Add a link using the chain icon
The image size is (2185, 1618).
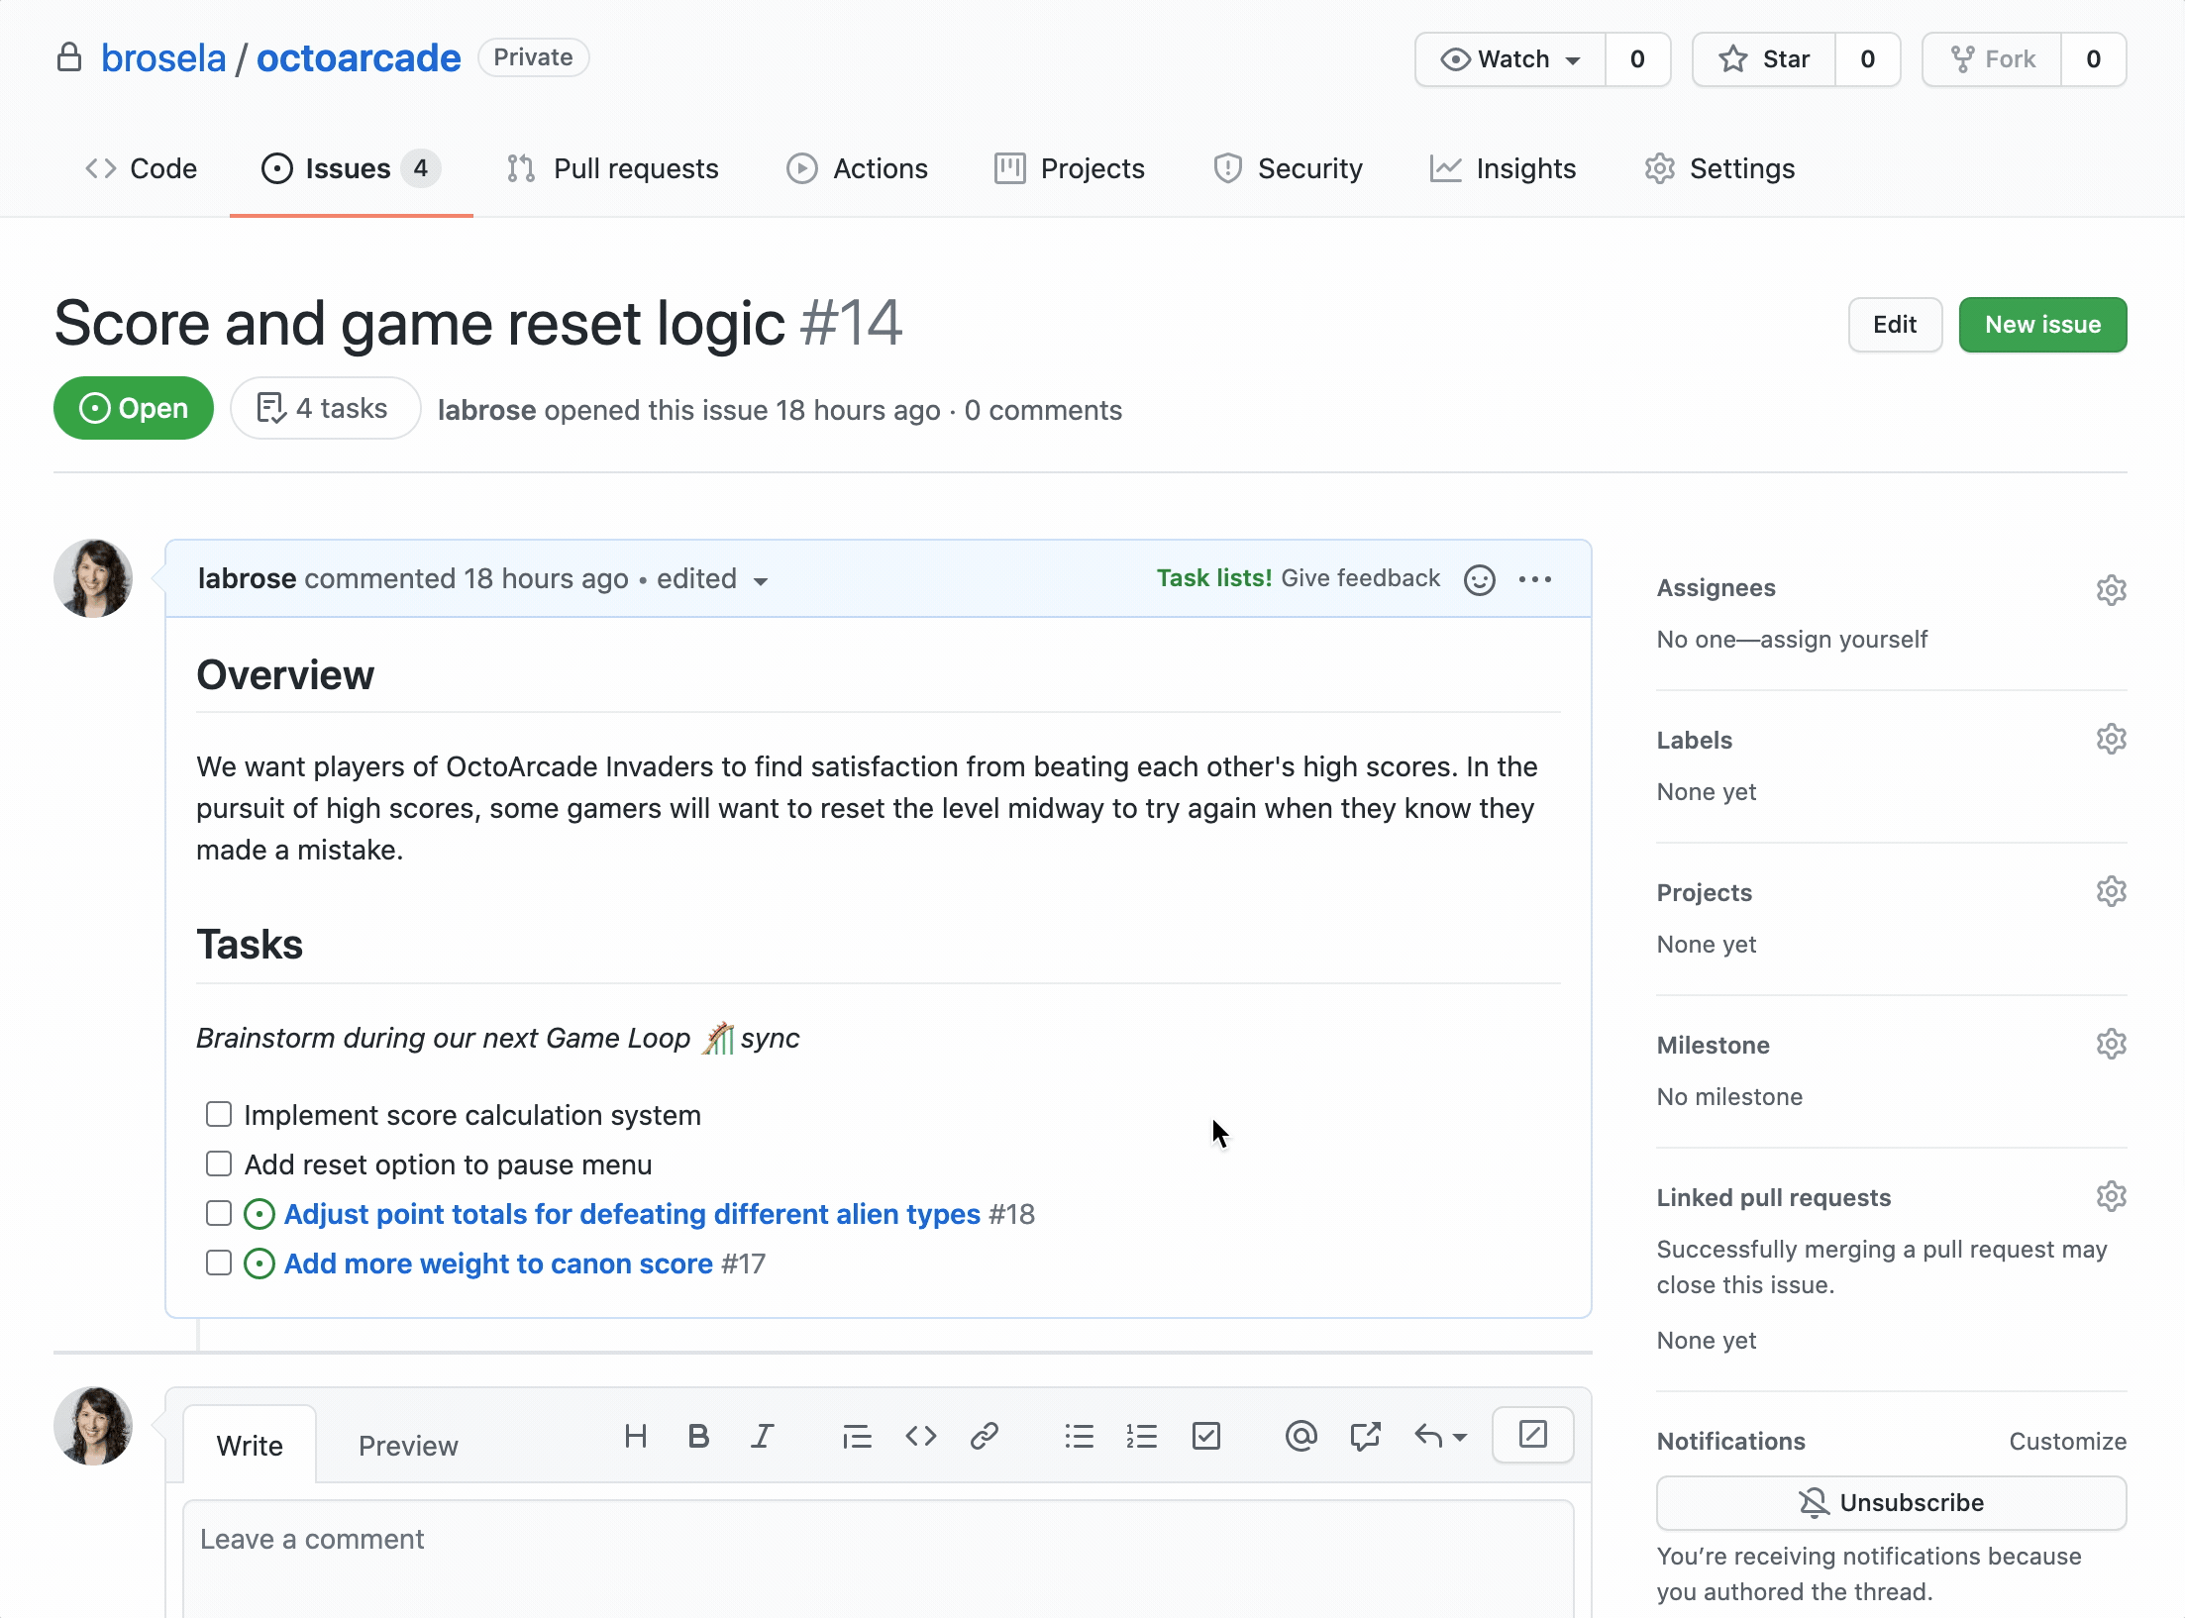click(x=985, y=1436)
